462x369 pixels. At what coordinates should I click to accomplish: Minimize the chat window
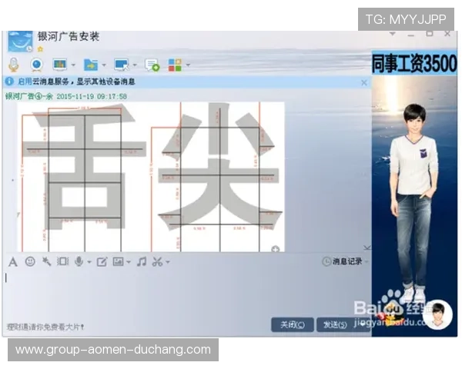(x=411, y=35)
